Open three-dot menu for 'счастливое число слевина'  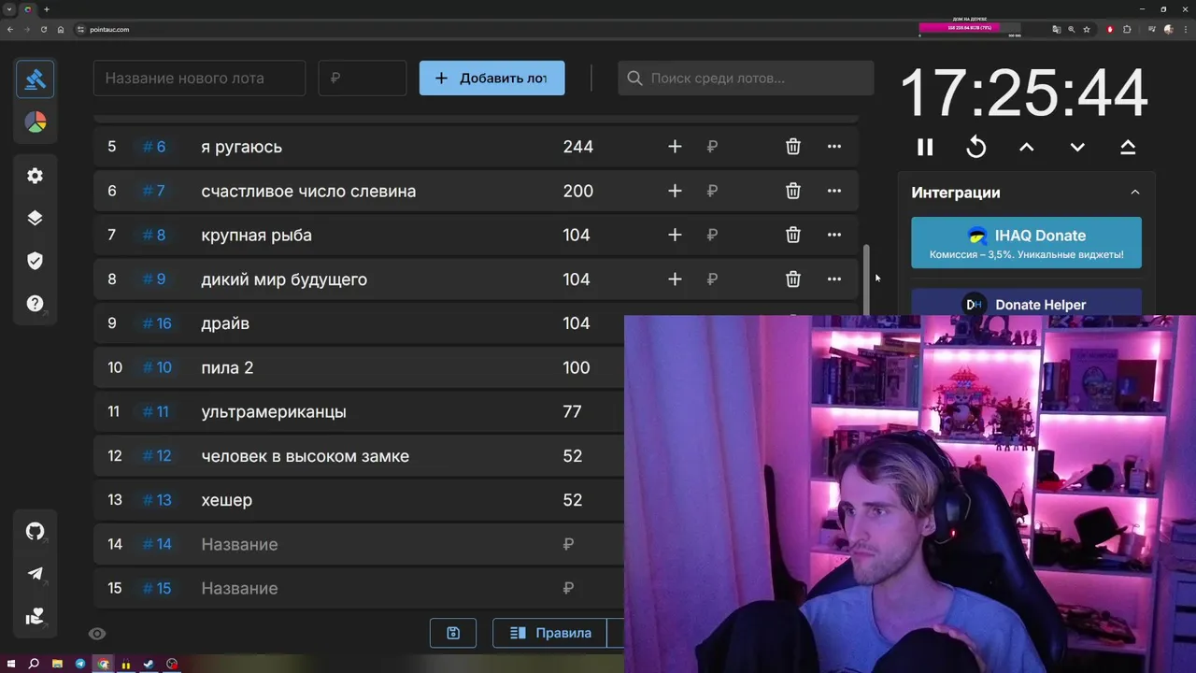pyautogui.click(x=834, y=191)
